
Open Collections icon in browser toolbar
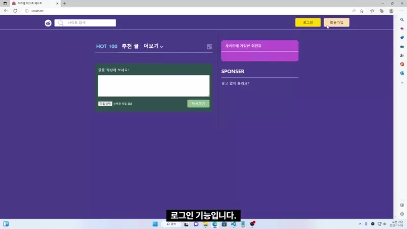pyautogui.click(x=382, y=11)
